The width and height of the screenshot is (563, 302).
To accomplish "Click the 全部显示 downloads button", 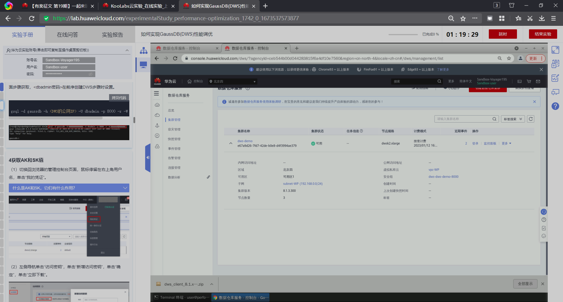I will [525, 284].
